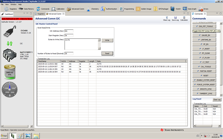Click the bq27z746R1 chip icon
Viewport: 223px width, 139px height.
(10, 55)
